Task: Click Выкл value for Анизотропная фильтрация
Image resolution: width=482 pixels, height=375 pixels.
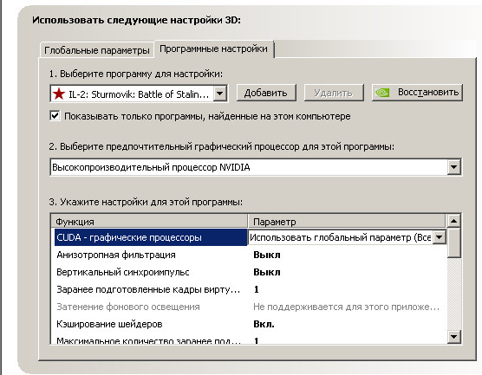Action: (266, 255)
